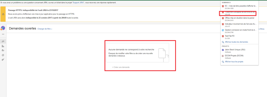The image size is (267, 97).
Task: Click the JSU-57 issue key
Action: coord(227,26)
